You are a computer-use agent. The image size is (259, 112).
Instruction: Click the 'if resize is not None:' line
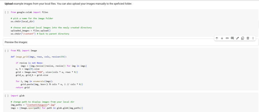pyautogui.click(x=29, y=63)
